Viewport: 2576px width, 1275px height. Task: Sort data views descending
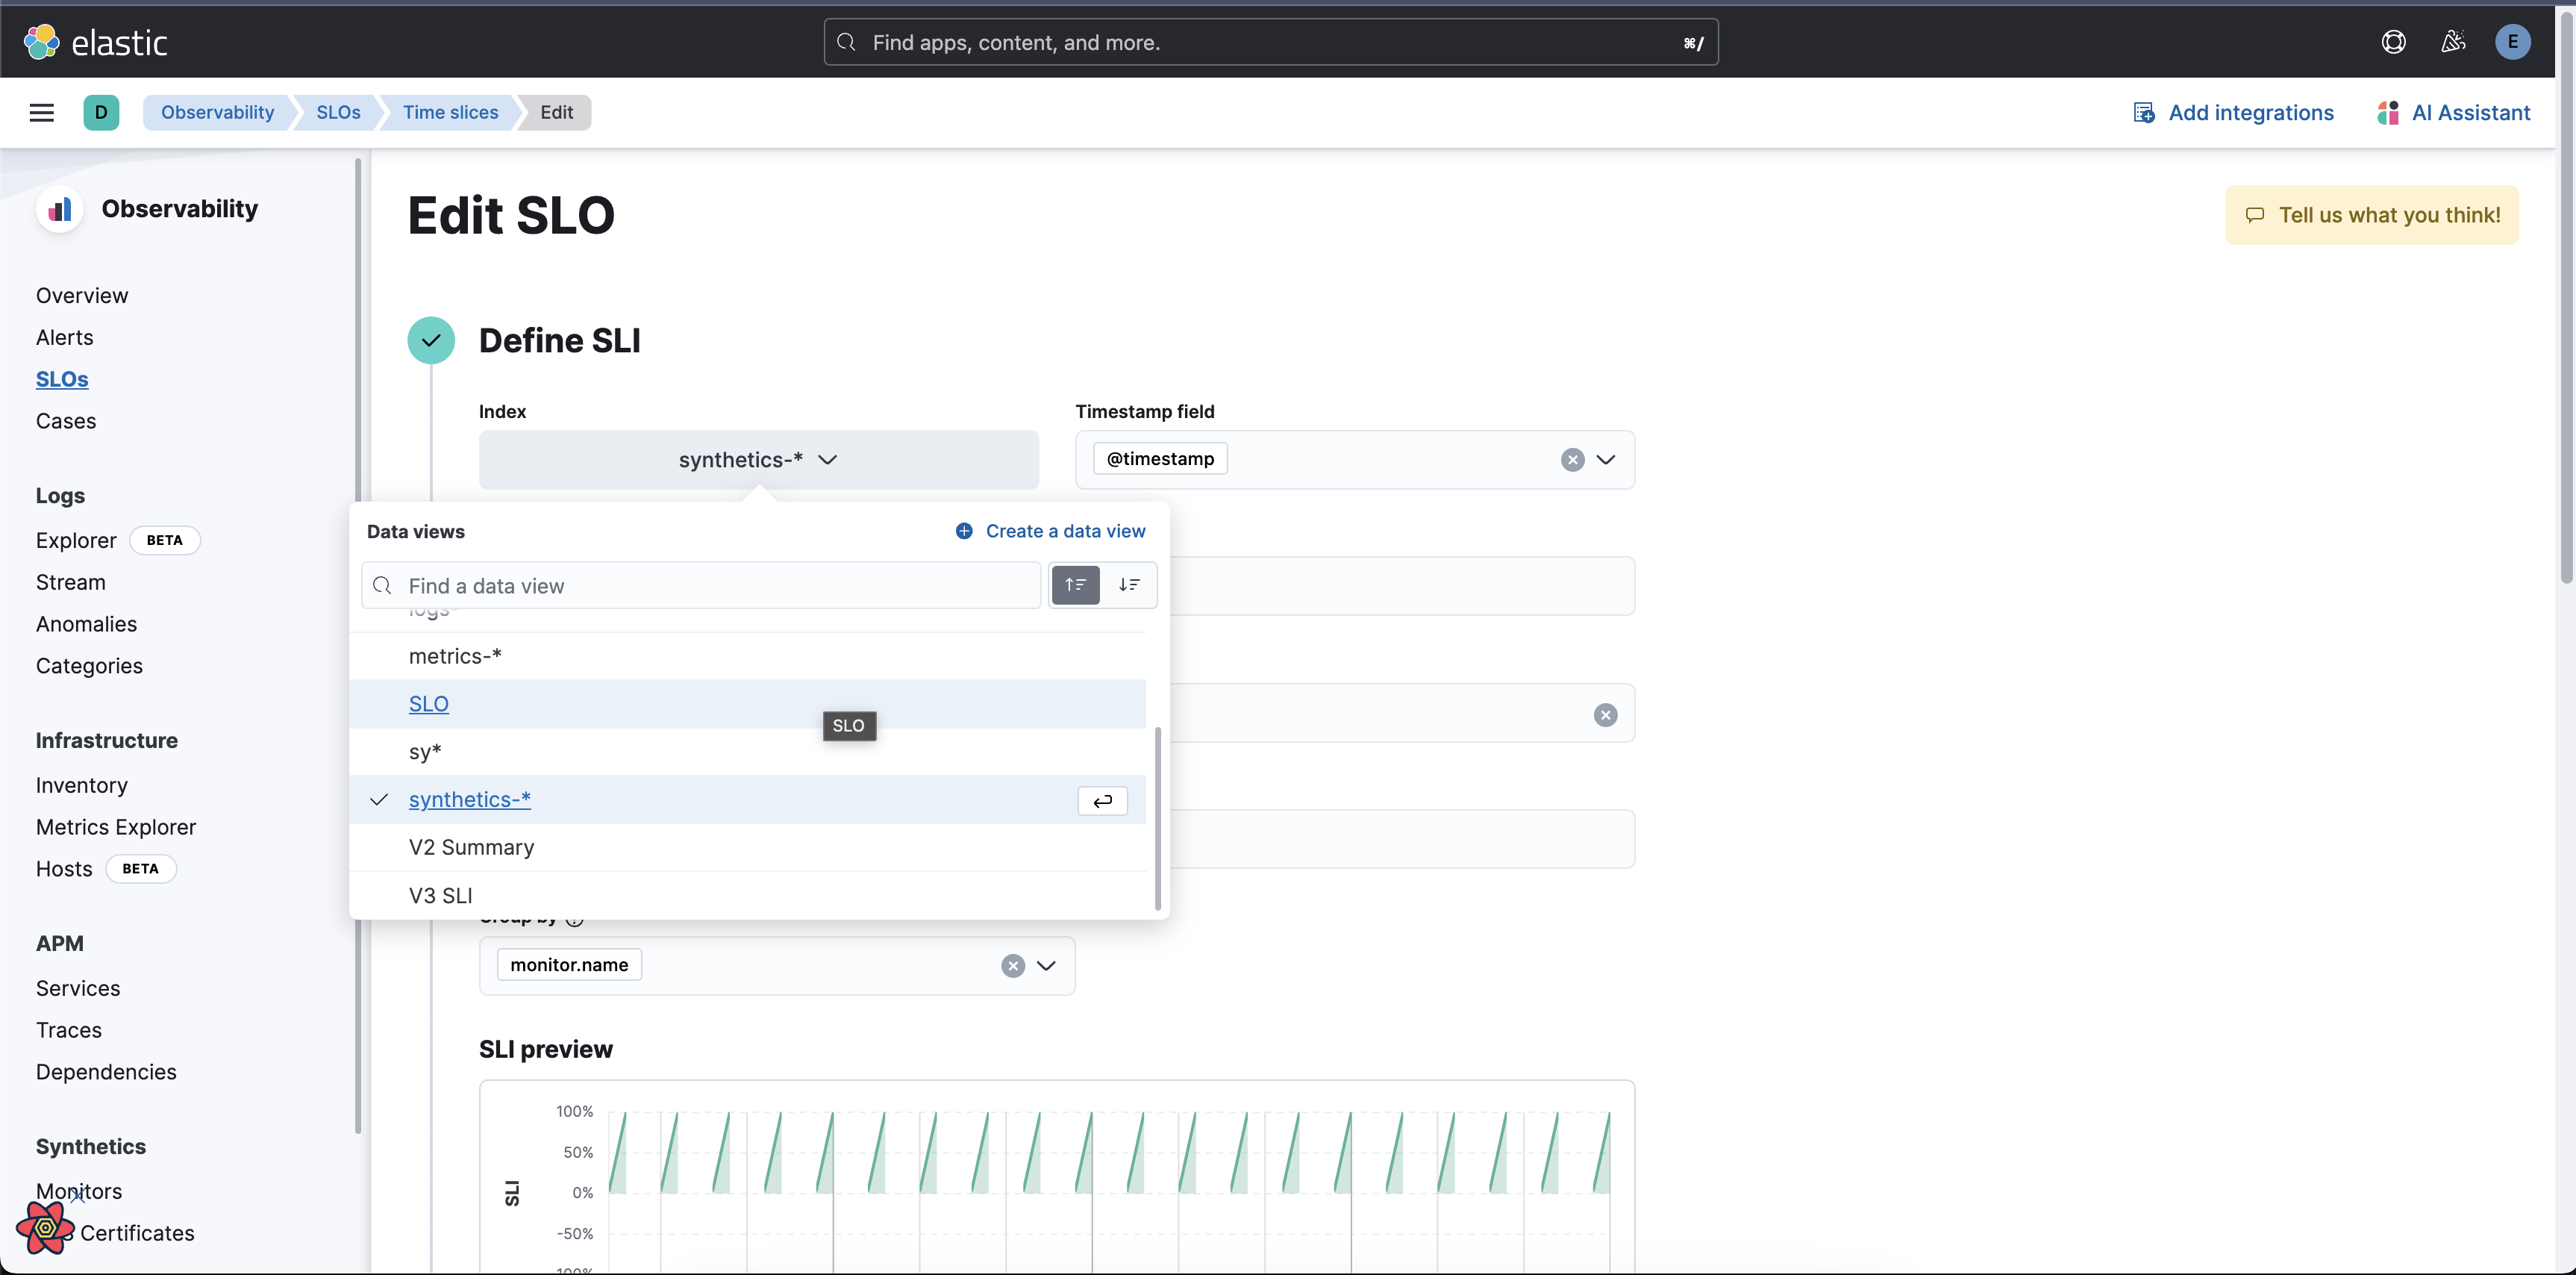(x=1129, y=585)
